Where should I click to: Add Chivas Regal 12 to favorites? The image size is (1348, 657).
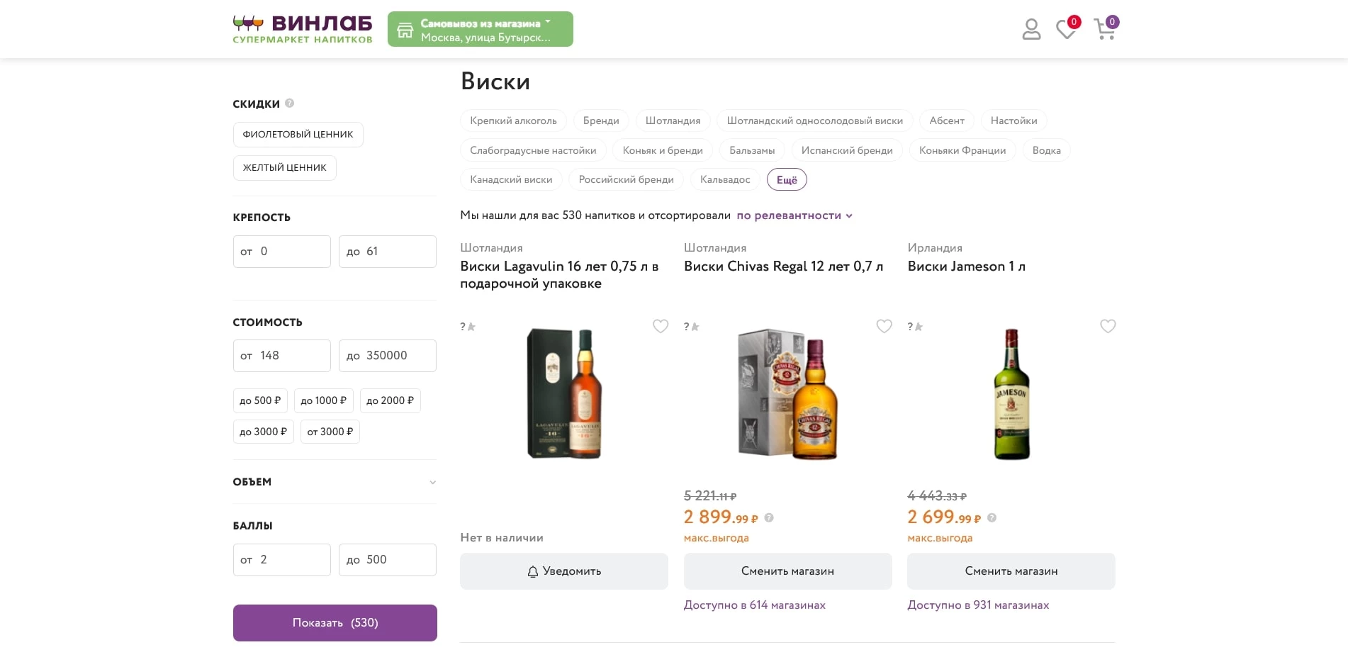click(x=884, y=326)
